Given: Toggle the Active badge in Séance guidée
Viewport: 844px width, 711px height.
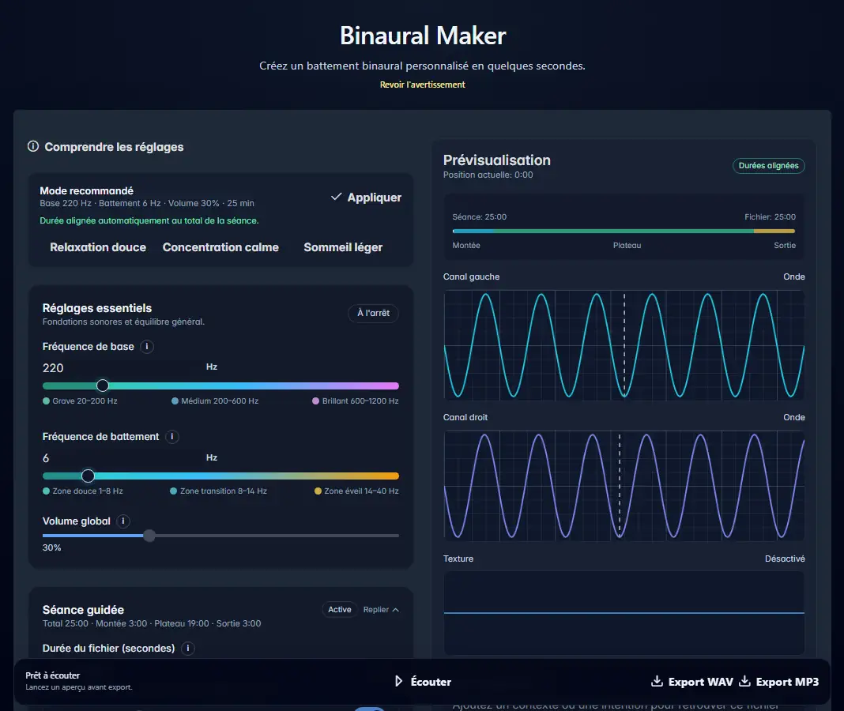Looking at the screenshot, I should (x=339, y=610).
